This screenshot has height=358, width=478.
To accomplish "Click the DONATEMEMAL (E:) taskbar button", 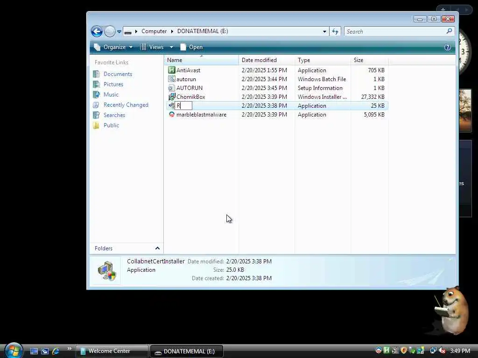I will pos(187,351).
